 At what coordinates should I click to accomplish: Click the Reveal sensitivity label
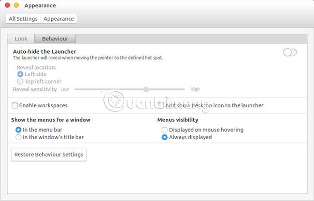[x=35, y=89]
